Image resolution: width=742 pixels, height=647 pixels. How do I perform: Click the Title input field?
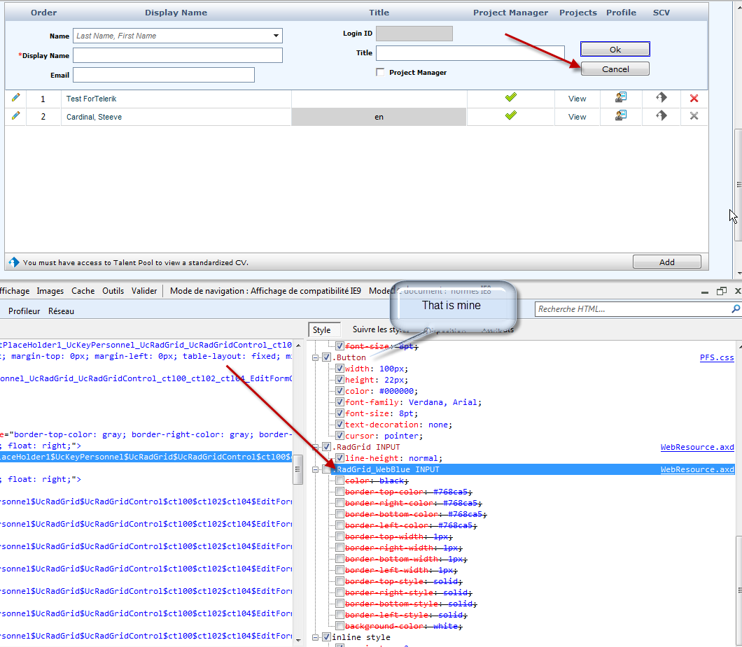pyautogui.click(x=470, y=52)
